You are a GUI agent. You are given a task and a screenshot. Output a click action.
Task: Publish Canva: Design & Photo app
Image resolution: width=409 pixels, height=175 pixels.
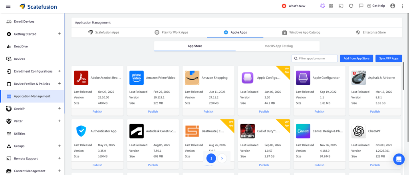[x=319, y=165]
